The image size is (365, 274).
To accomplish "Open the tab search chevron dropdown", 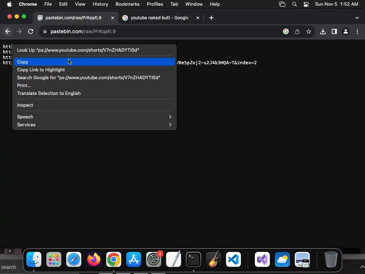I will click(357, 18).
